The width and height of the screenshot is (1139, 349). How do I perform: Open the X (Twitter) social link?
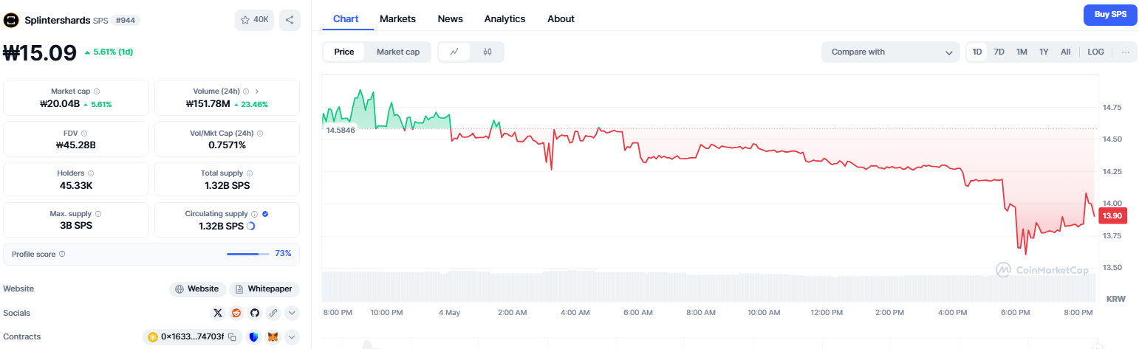218,313
